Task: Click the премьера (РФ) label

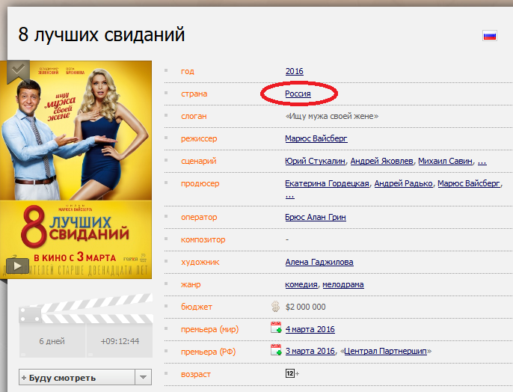Action: (x=209, y=352)
